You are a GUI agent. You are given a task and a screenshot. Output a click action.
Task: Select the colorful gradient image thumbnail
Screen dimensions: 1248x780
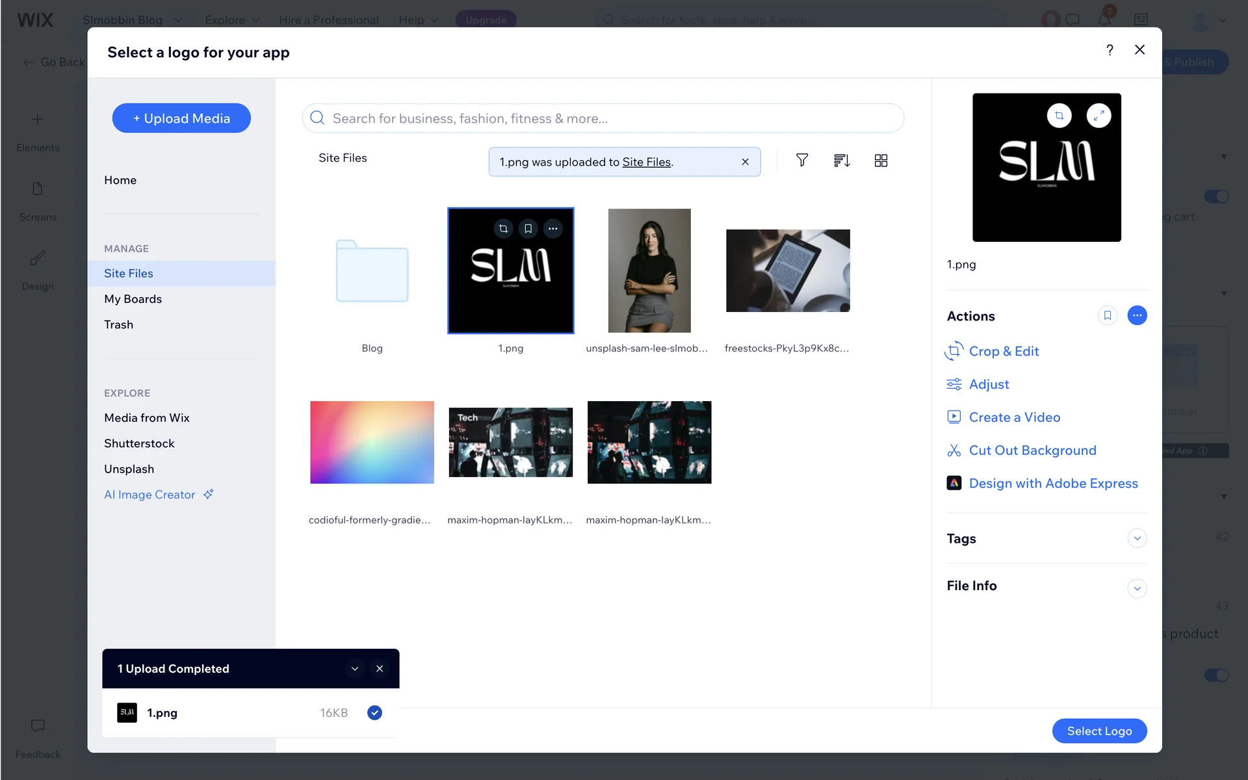click(x=372, y=442)
